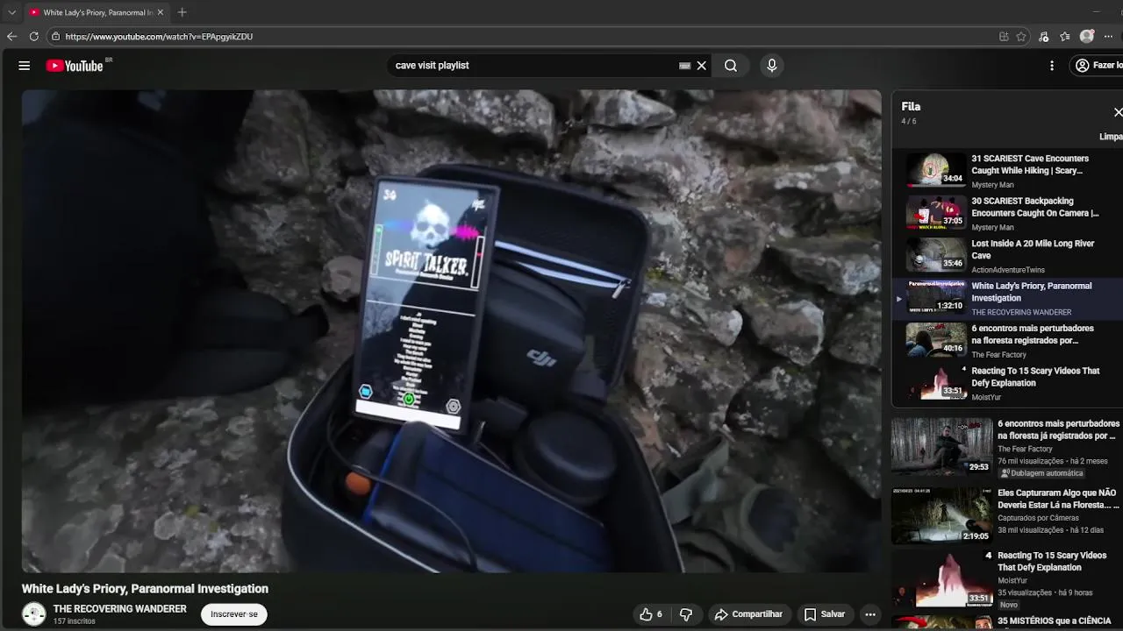Like the video with thumbs up

(651, 614)
